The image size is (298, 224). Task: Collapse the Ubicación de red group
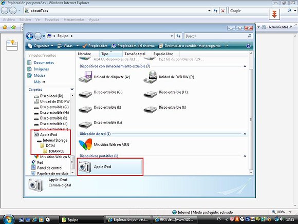[245, 134]
